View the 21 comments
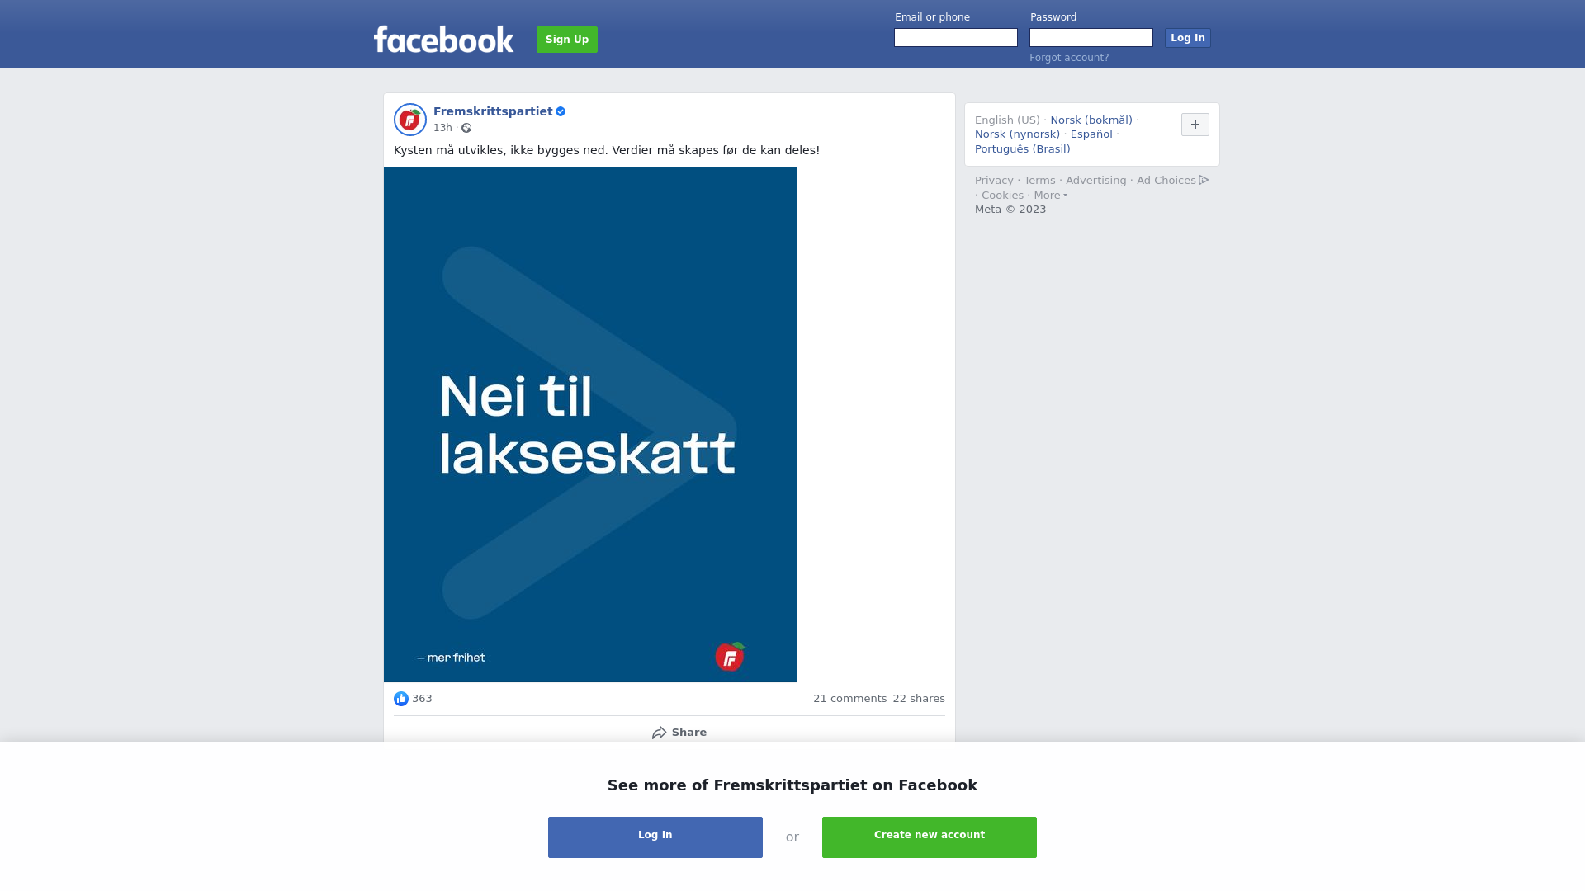This screenshot has width=1585, height=891. click(x=849, y=699)
